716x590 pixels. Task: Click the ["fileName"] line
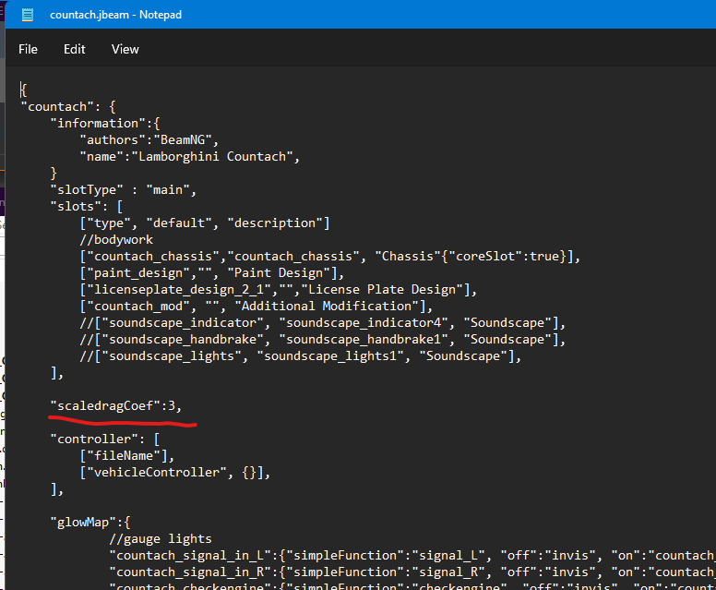(127, 455)
